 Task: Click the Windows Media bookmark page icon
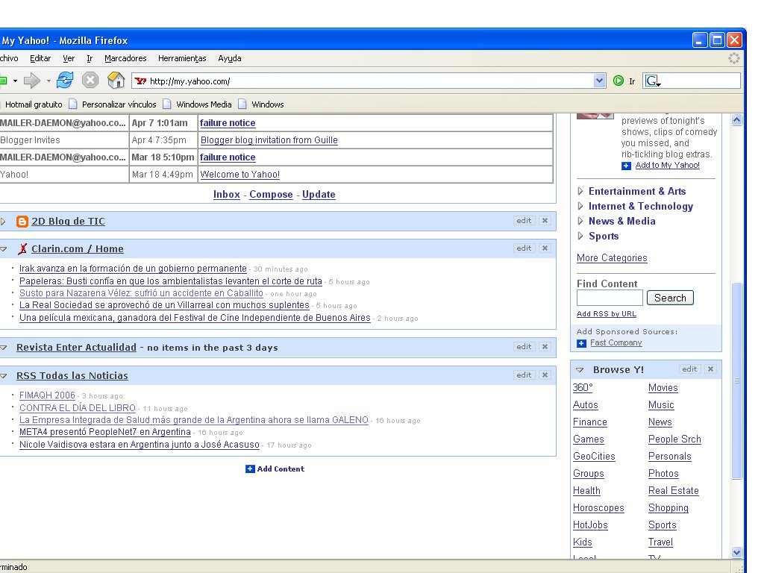tap(167, 104)
